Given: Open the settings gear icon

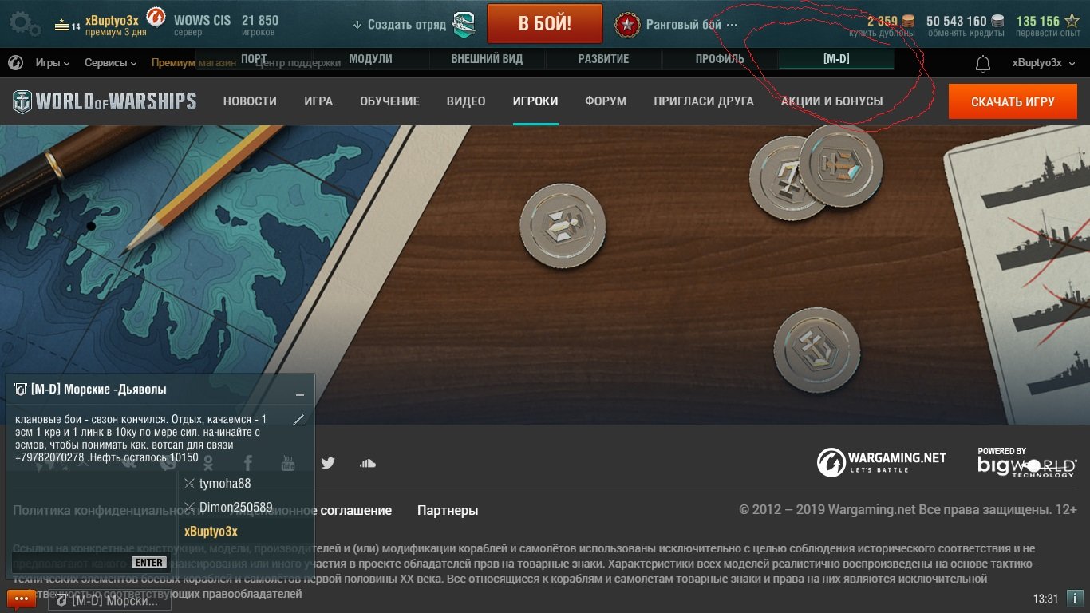Looking at the screenshot, I should pyautogui.click(x=24, y=22).
